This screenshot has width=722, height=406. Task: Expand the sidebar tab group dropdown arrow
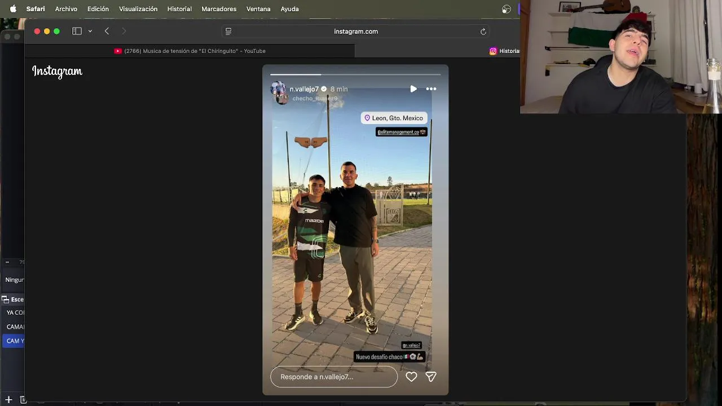(90, 31)
